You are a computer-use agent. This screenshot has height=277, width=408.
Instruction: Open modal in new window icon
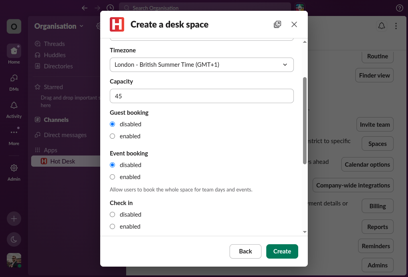pos(277,24)
